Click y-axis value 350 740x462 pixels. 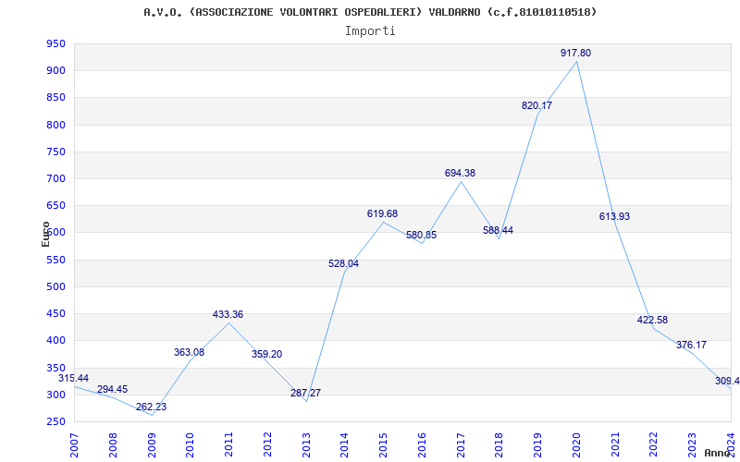(x=55, y=368)
